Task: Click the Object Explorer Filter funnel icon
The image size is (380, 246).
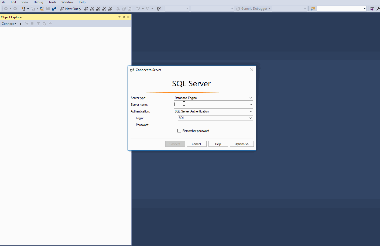Action: point(38,23)
